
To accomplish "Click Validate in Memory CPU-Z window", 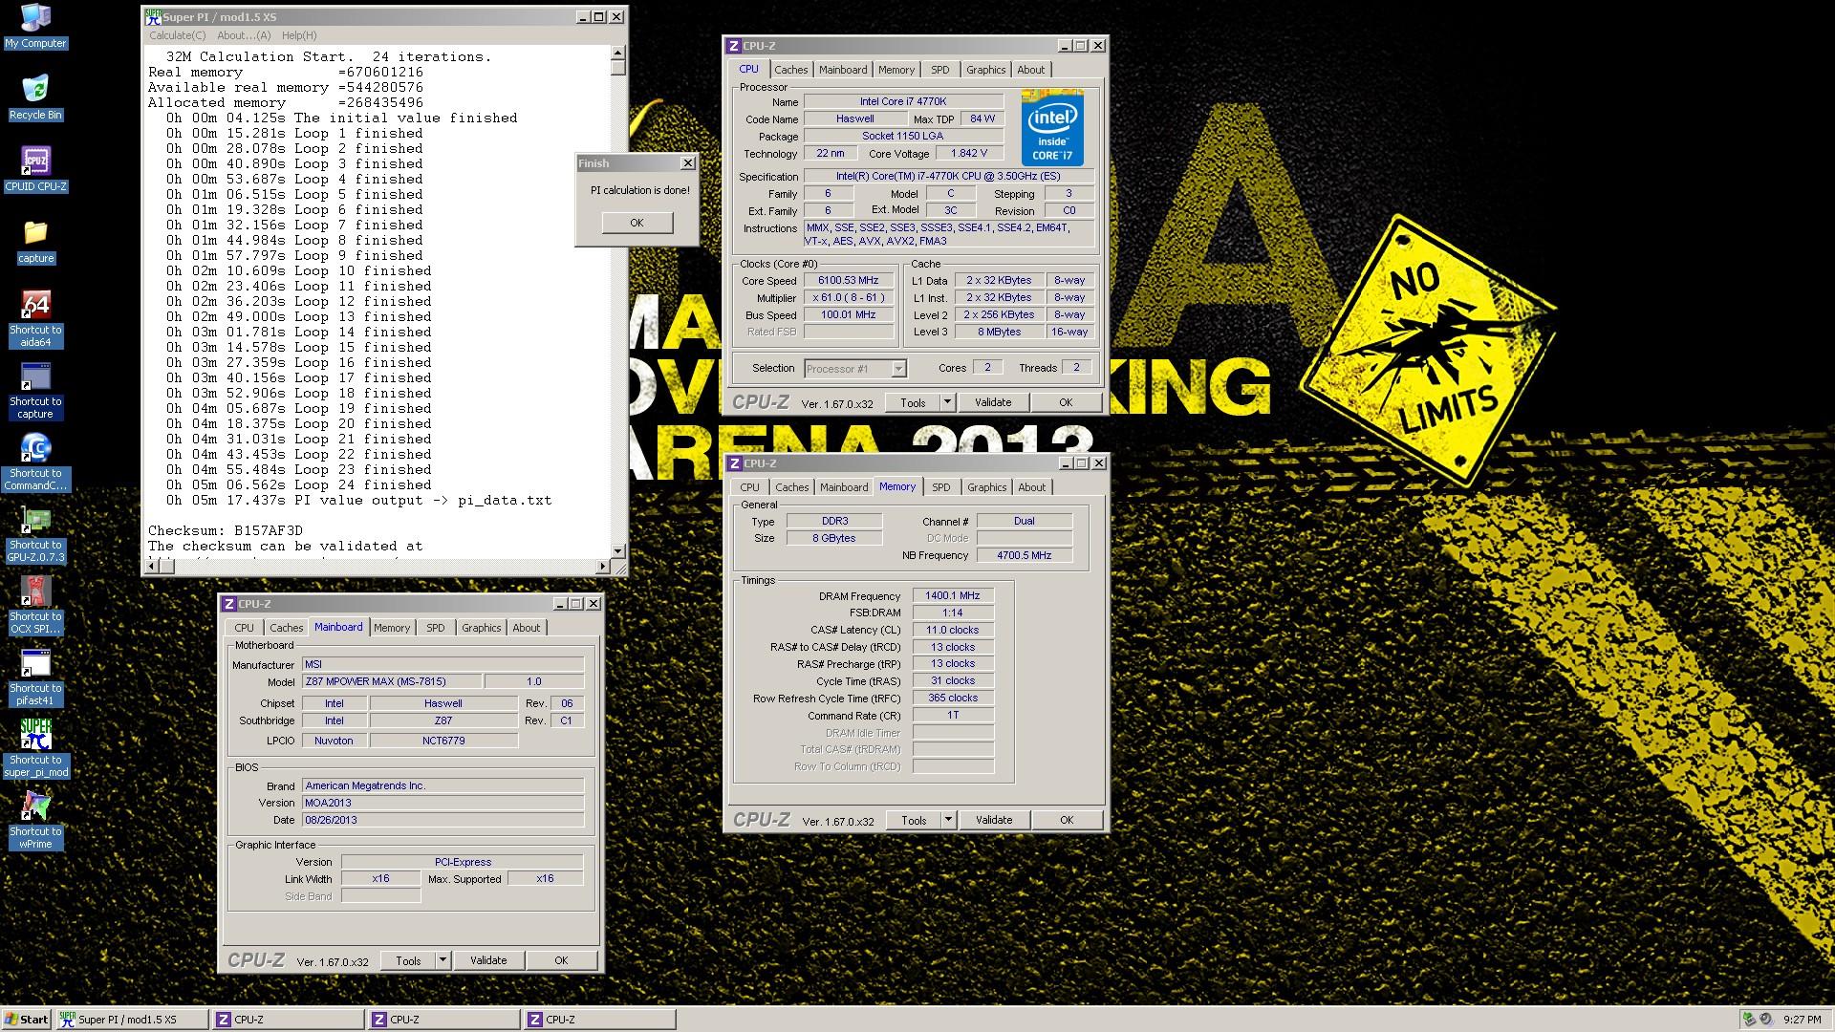I will (993, 820).
